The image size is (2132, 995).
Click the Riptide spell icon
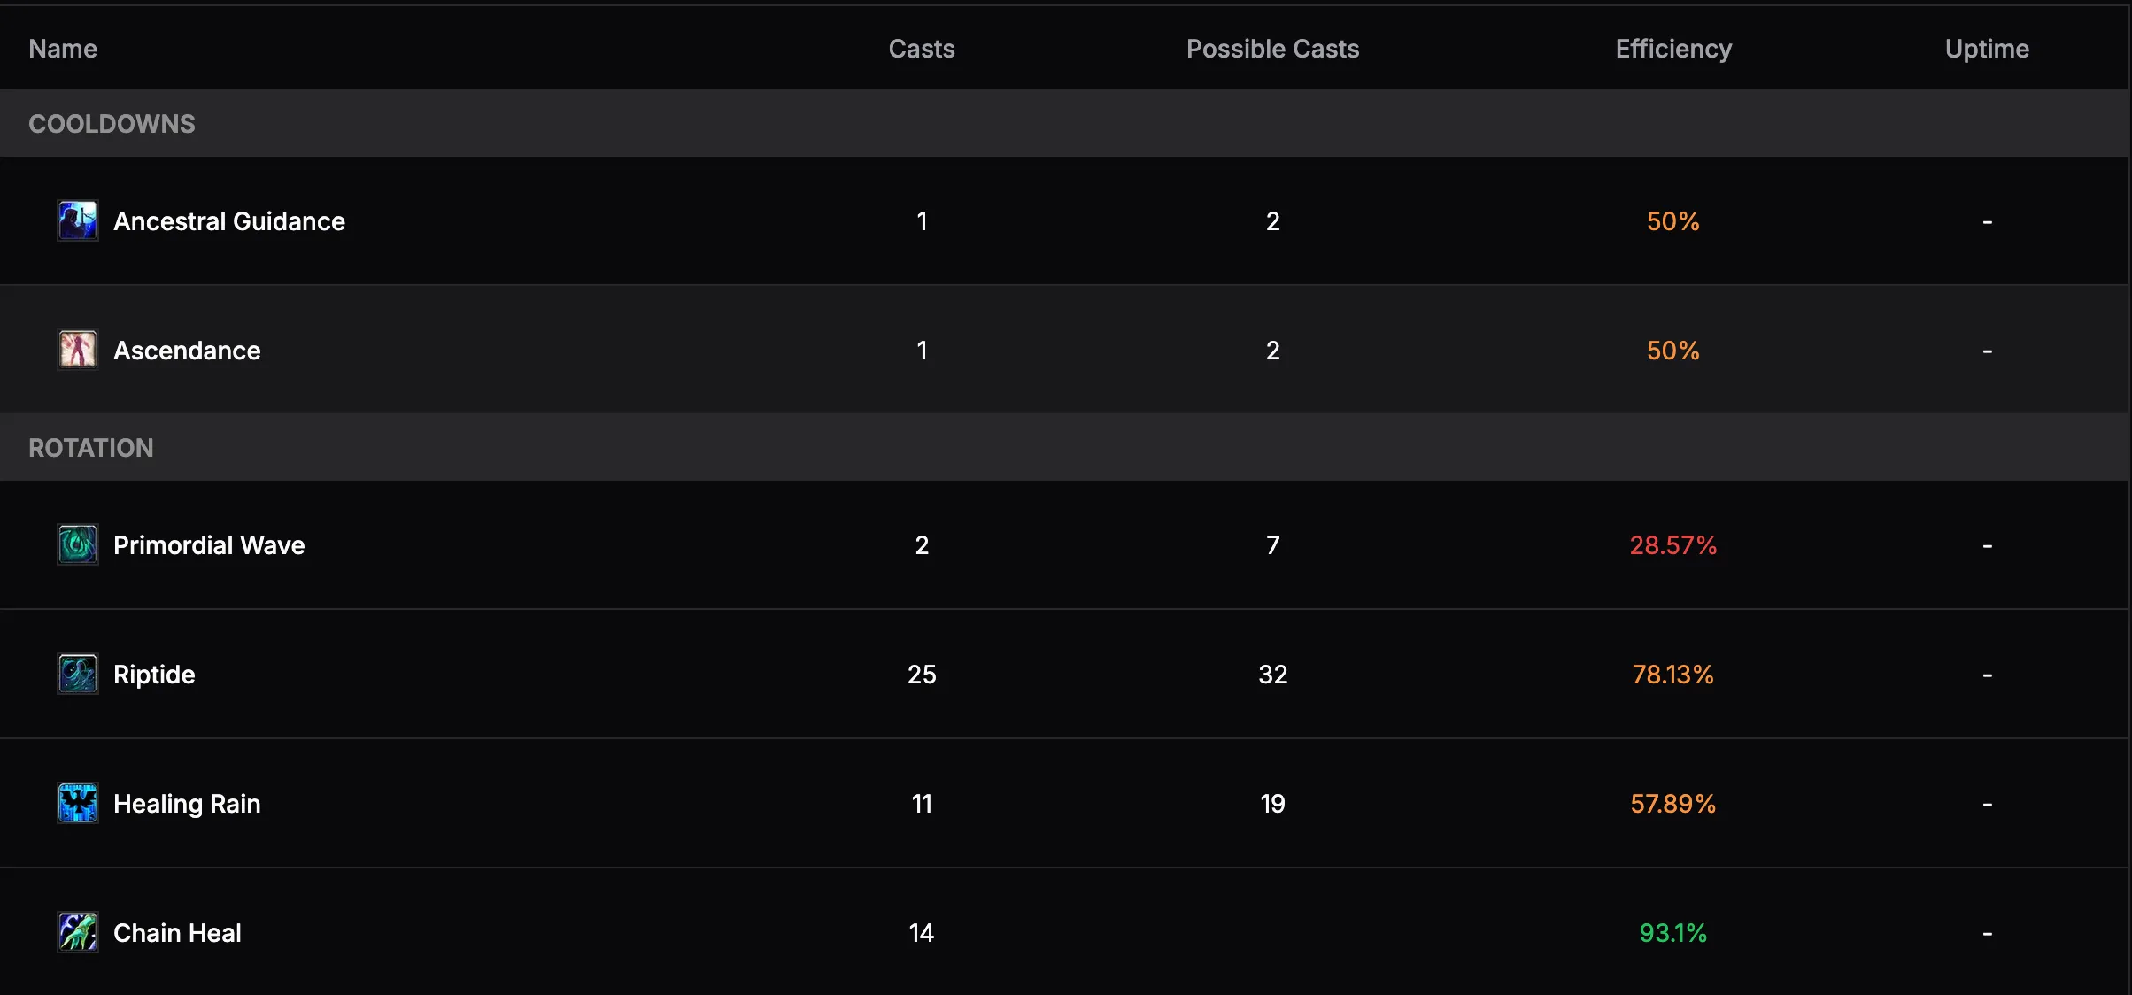pyautogui.click(x=78, y=674)
